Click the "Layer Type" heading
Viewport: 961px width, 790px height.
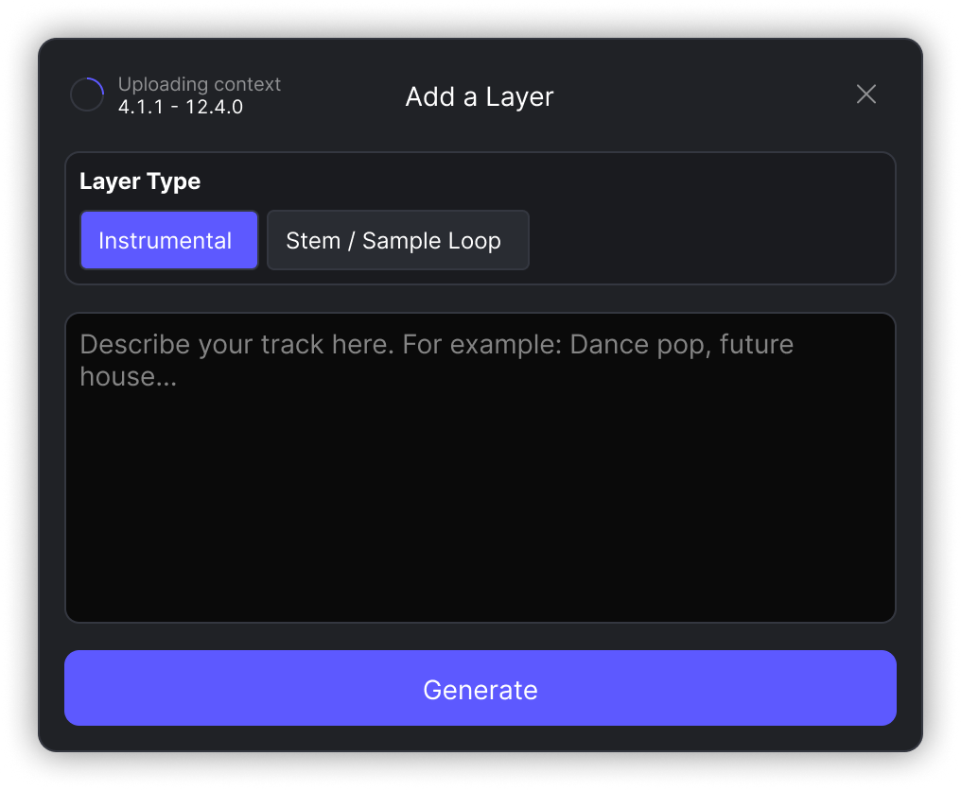(140, 181)
